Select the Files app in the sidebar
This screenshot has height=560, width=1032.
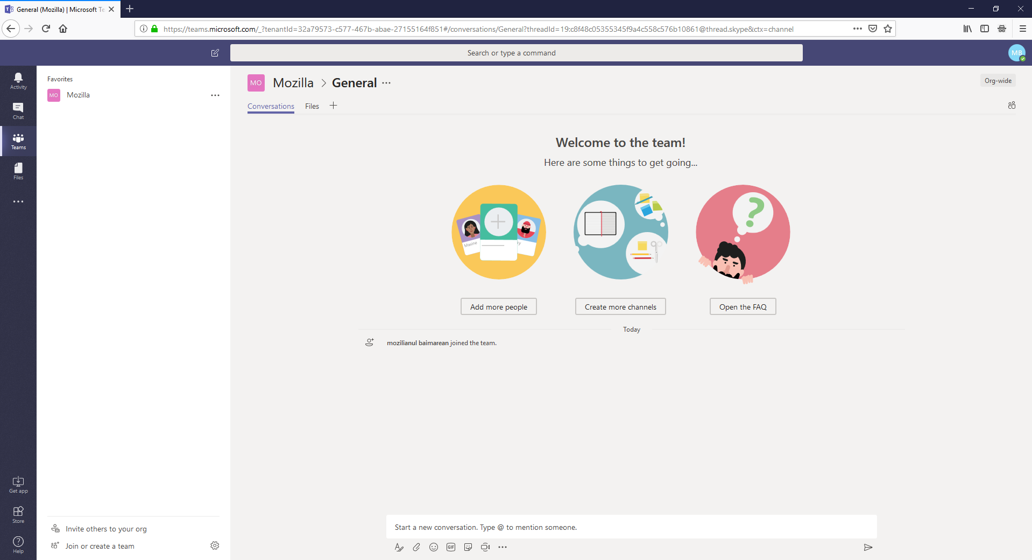point(18,171)
